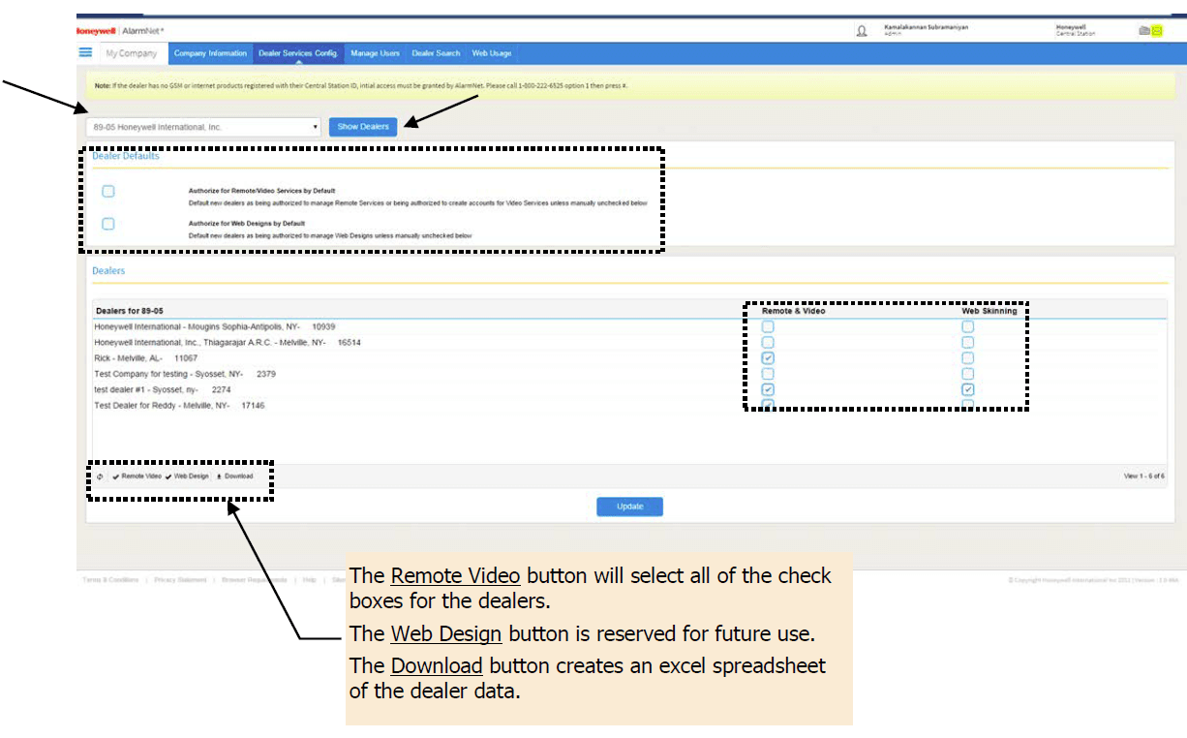
Task: Click the Update button
Action: tap(629, 507)
